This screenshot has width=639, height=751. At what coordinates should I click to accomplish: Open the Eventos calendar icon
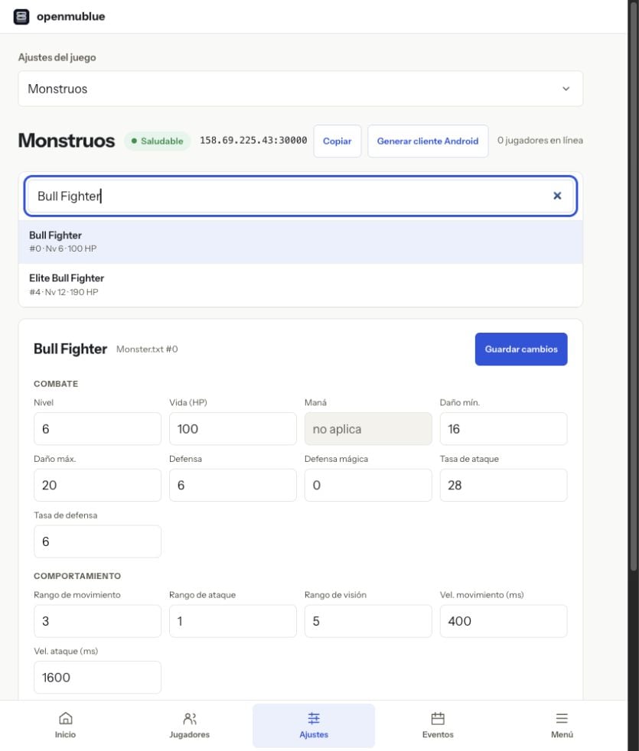(438, 718)
